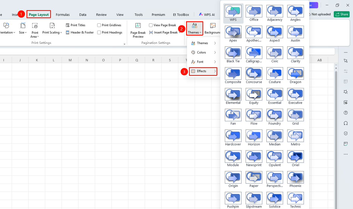Expand the Colors submenu
This screenshot has width=353, height=209.
point(203,52)
